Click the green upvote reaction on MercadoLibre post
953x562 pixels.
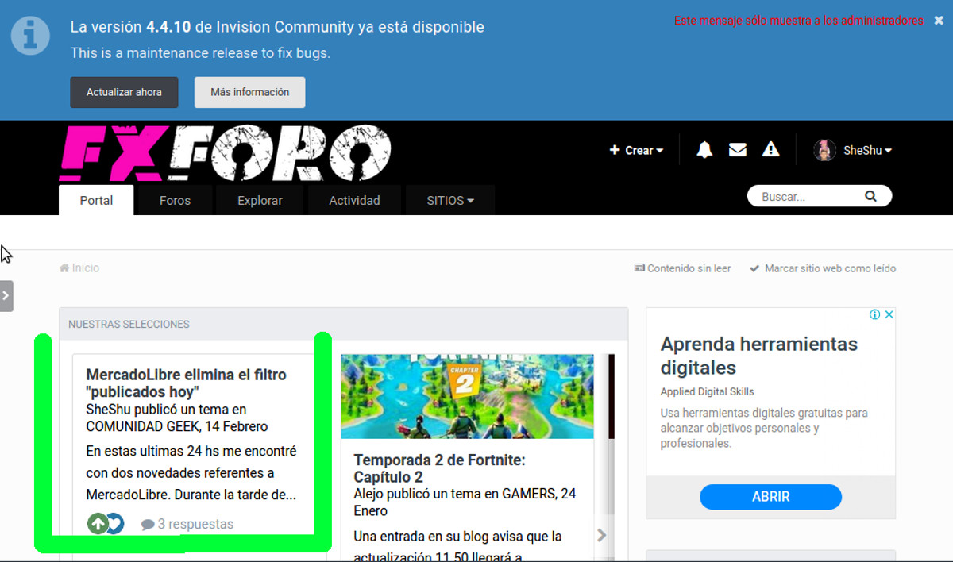(x=97, y=523)
